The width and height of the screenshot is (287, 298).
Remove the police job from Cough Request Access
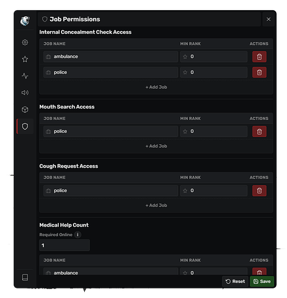coord(259,191)
